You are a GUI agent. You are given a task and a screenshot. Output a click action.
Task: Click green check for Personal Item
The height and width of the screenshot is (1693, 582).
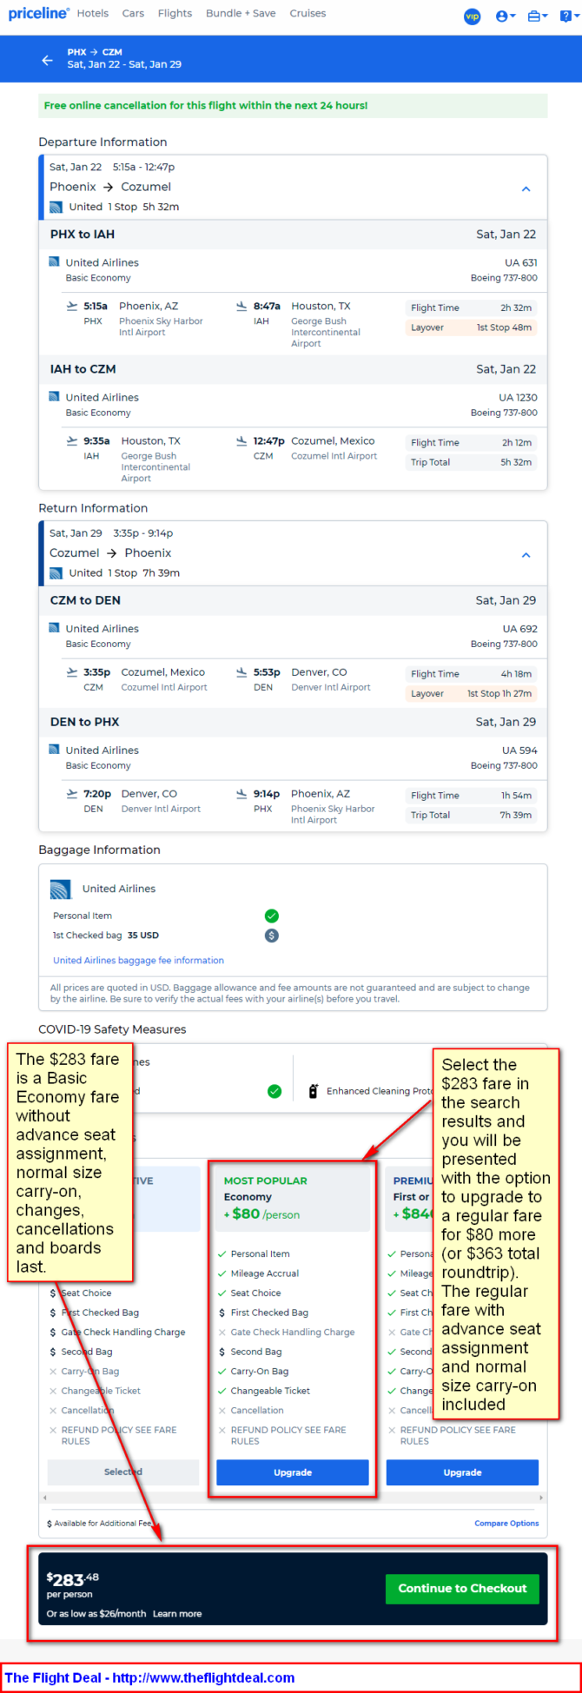click(x=272, y=916)
